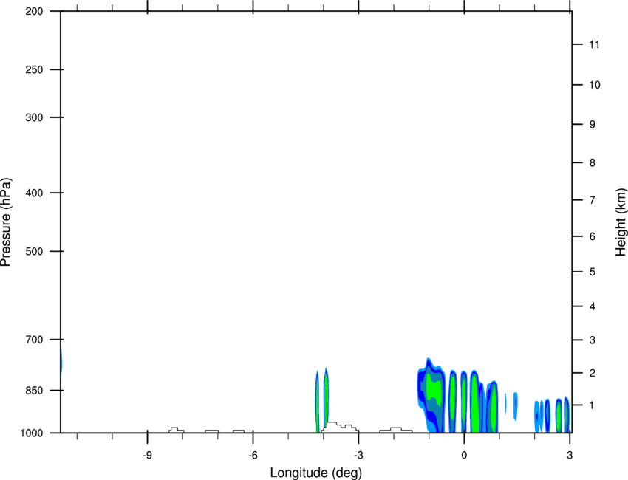The height and width of the screenshot is (480, 628).
Task: Click the 400 pressure tick label
Action: pyautogui.click(x=34, y=193)
